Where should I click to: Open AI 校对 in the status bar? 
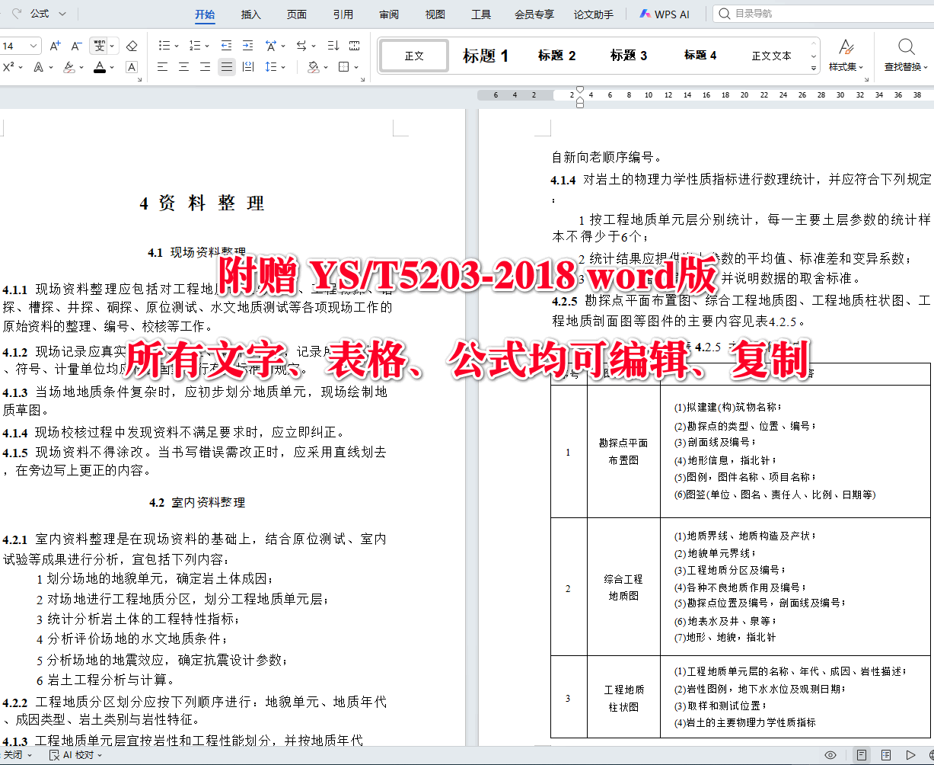[76, 755]
